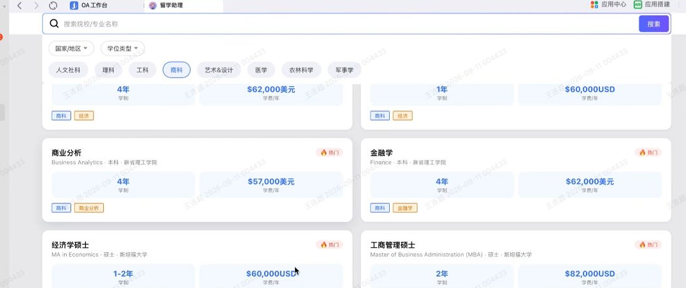Screen dimensions: 686x288
Task: Open 应用搭建 code icon
Action: point(637,4)
